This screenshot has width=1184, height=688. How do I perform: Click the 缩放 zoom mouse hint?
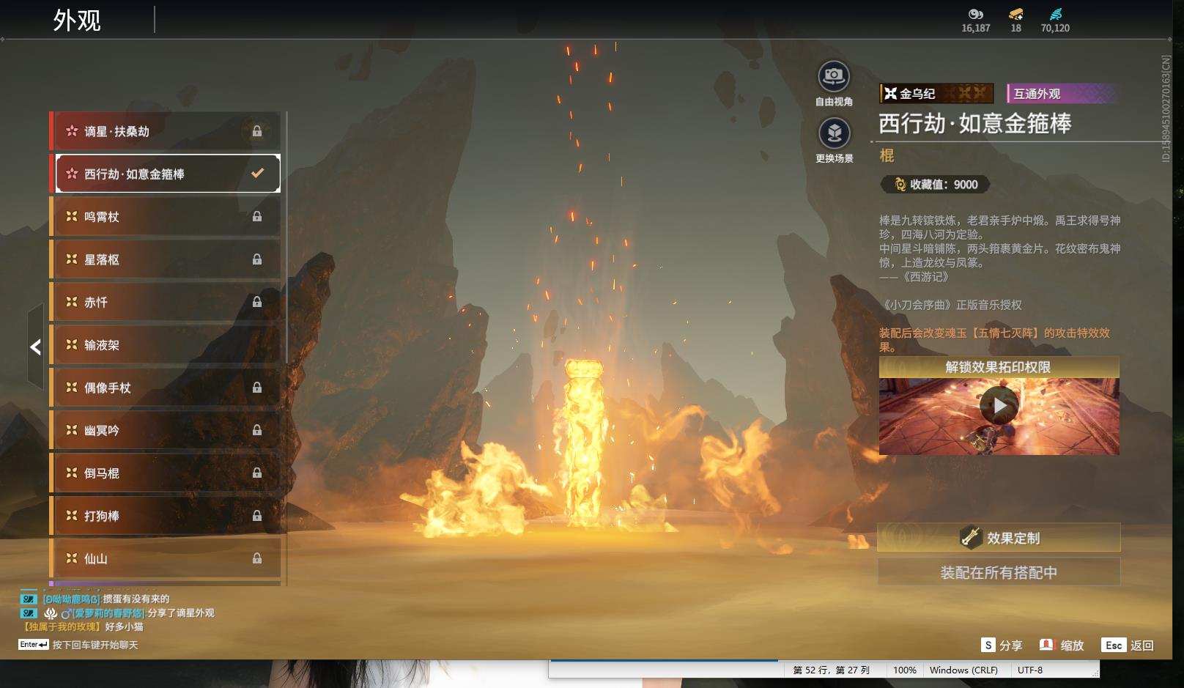(x=1062, y=646)
